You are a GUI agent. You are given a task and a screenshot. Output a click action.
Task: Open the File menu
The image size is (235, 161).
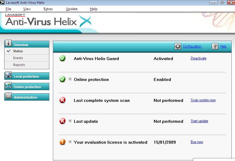click(x=8, y=9)
